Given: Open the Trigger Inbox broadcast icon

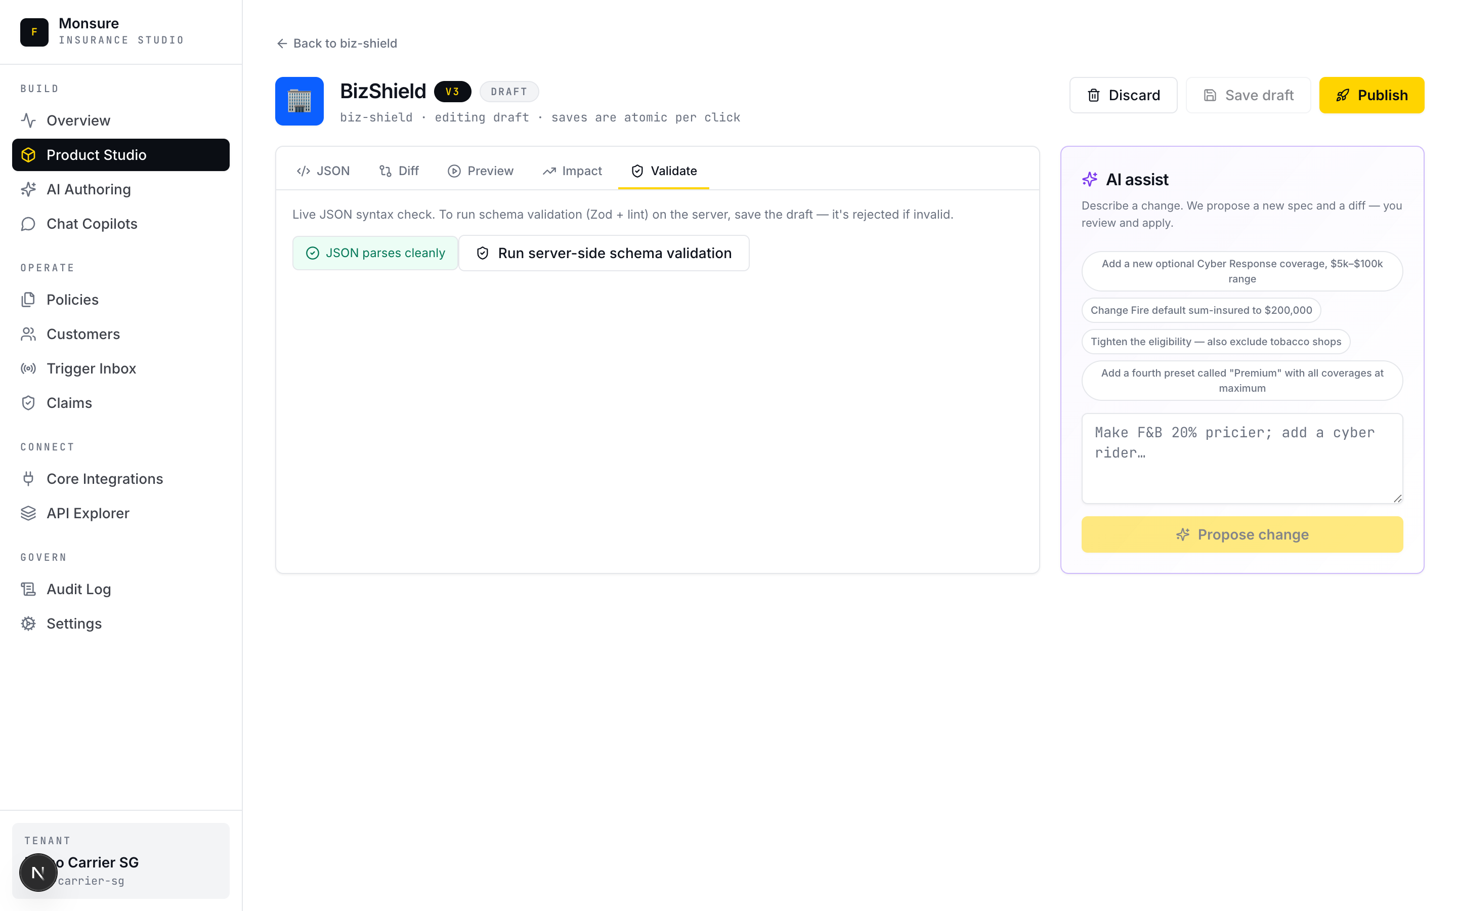Looking at the screenshot, I should 28,368.
